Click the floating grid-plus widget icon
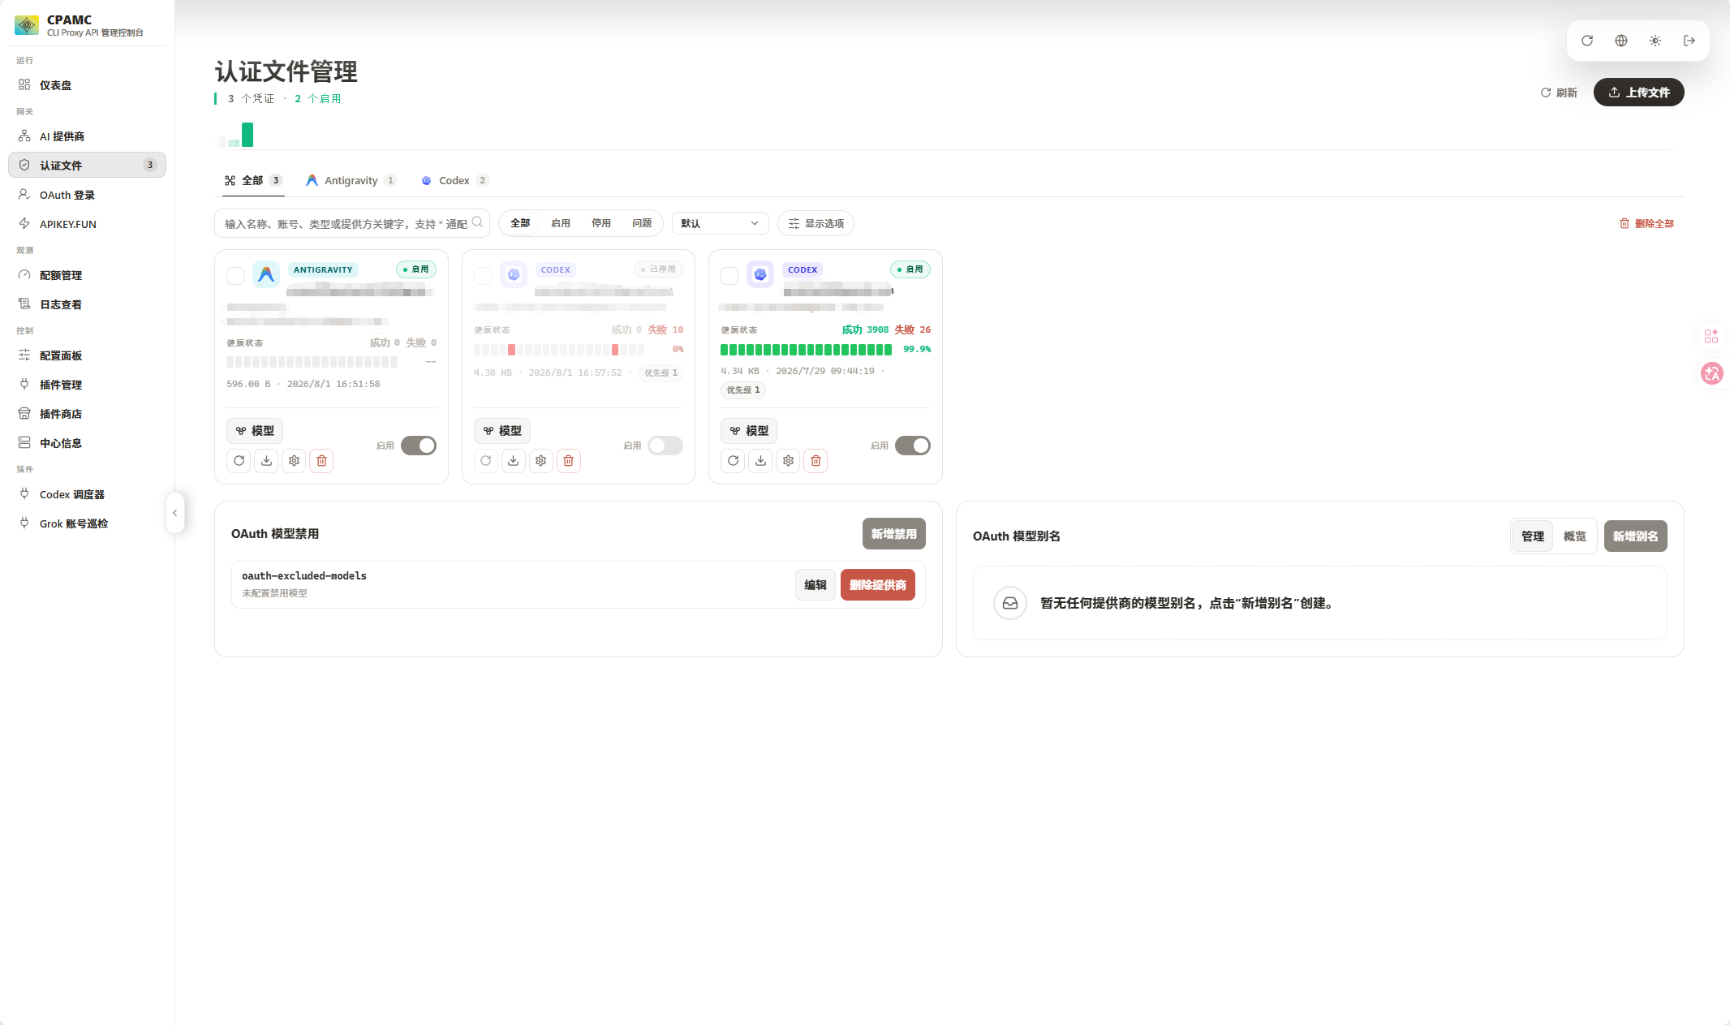The height and width of the screenshot is (1025, 1730). [1711, 336]
